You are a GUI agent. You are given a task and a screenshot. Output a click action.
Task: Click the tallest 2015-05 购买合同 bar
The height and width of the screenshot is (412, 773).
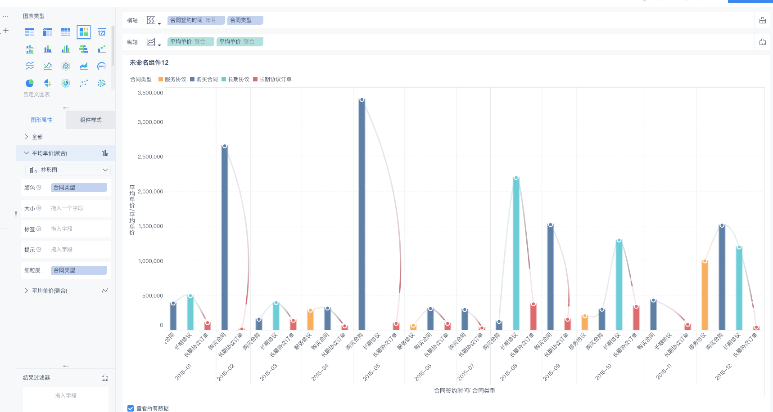pos(362,215)
